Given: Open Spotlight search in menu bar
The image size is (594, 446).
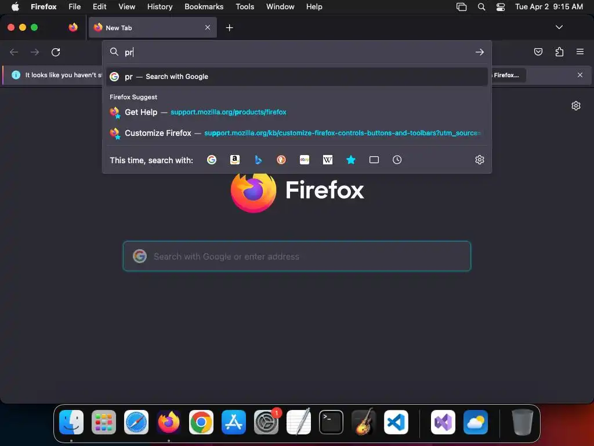Looking at the screenshot, I should click(x=481, y=7).
